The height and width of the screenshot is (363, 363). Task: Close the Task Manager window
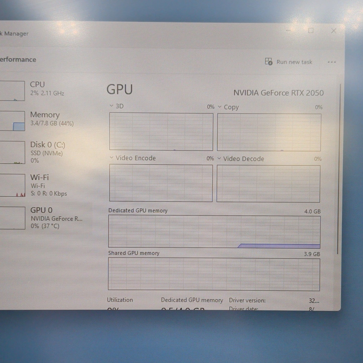334,31
